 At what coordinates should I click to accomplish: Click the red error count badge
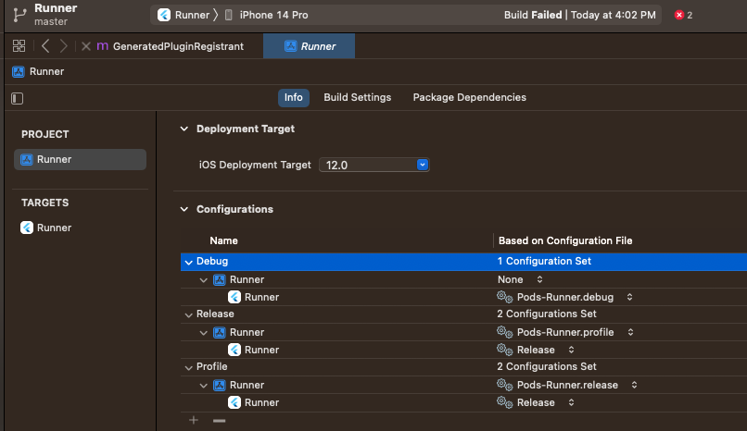pyautogui.click(x=683, y=15)
